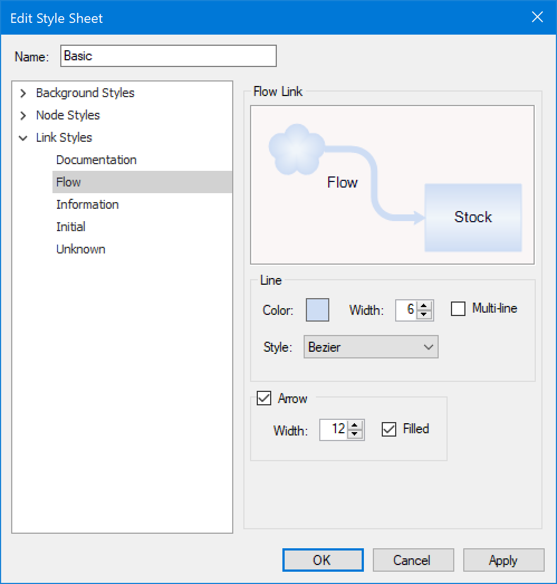Select the Documentation link style

point(96,160)
